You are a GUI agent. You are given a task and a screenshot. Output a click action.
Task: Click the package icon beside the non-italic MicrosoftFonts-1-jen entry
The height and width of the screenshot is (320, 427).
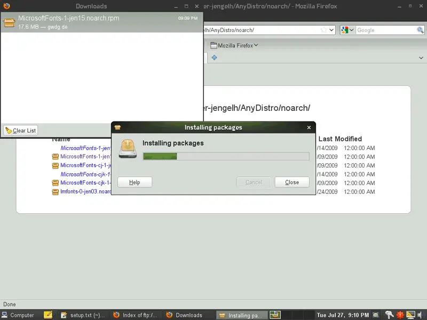[56, 156]
